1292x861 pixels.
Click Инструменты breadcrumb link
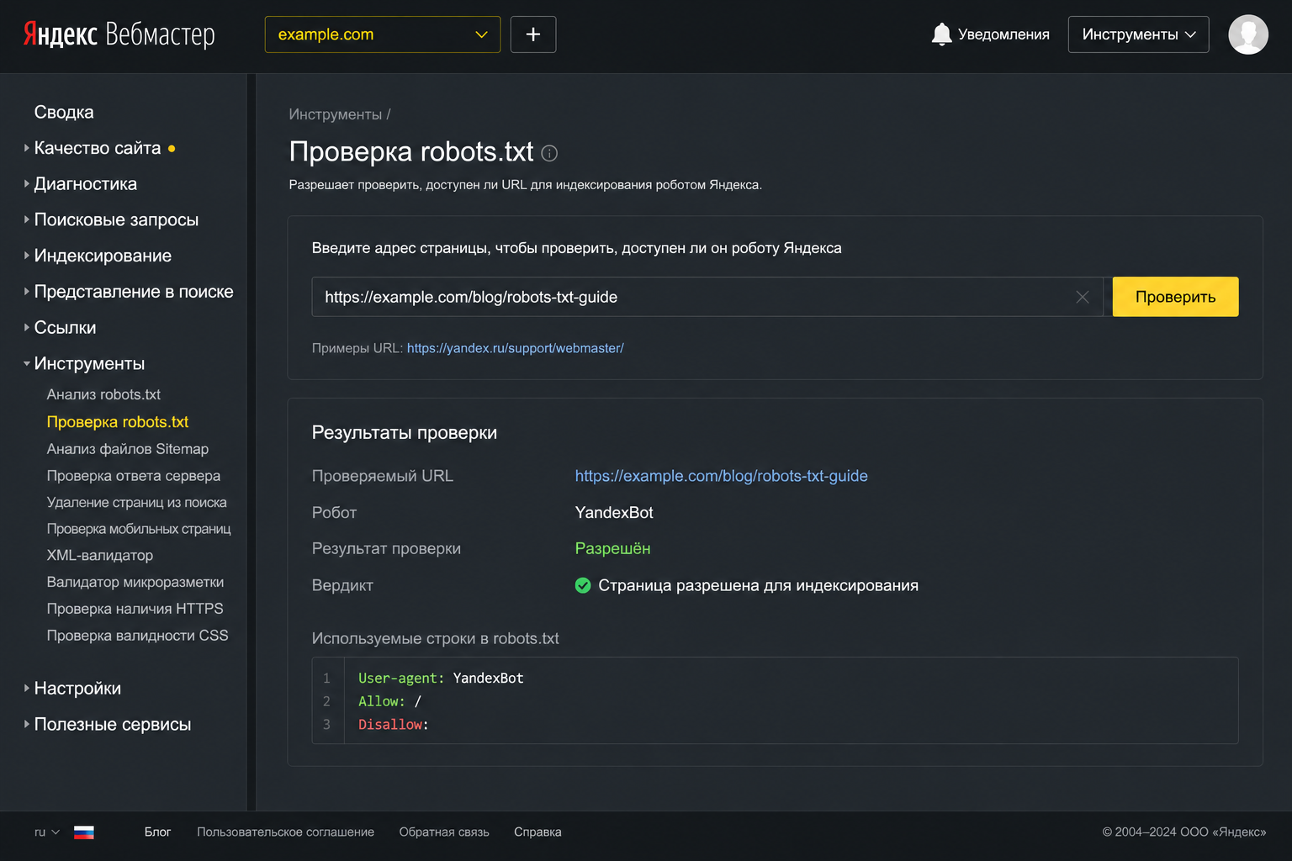(x=336, y=114)
